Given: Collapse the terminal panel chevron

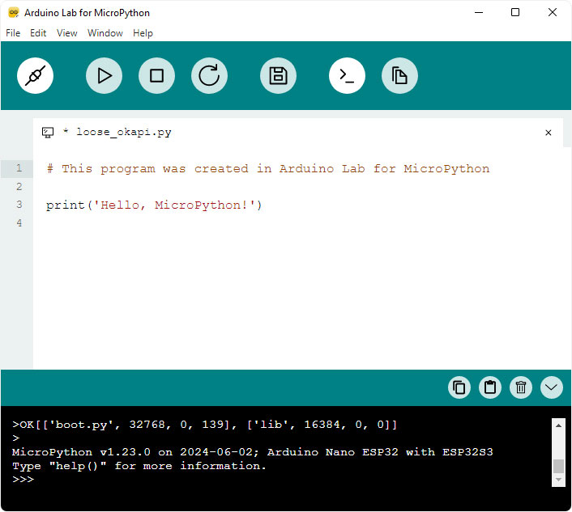Looking at the screenshot, I should 551,387.
